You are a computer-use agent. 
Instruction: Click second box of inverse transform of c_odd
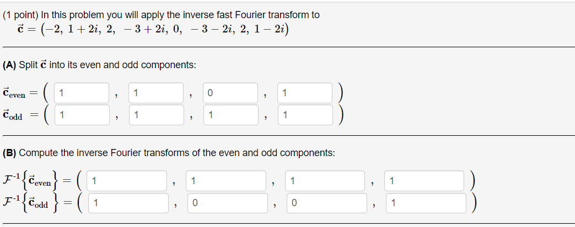point(228,203)
